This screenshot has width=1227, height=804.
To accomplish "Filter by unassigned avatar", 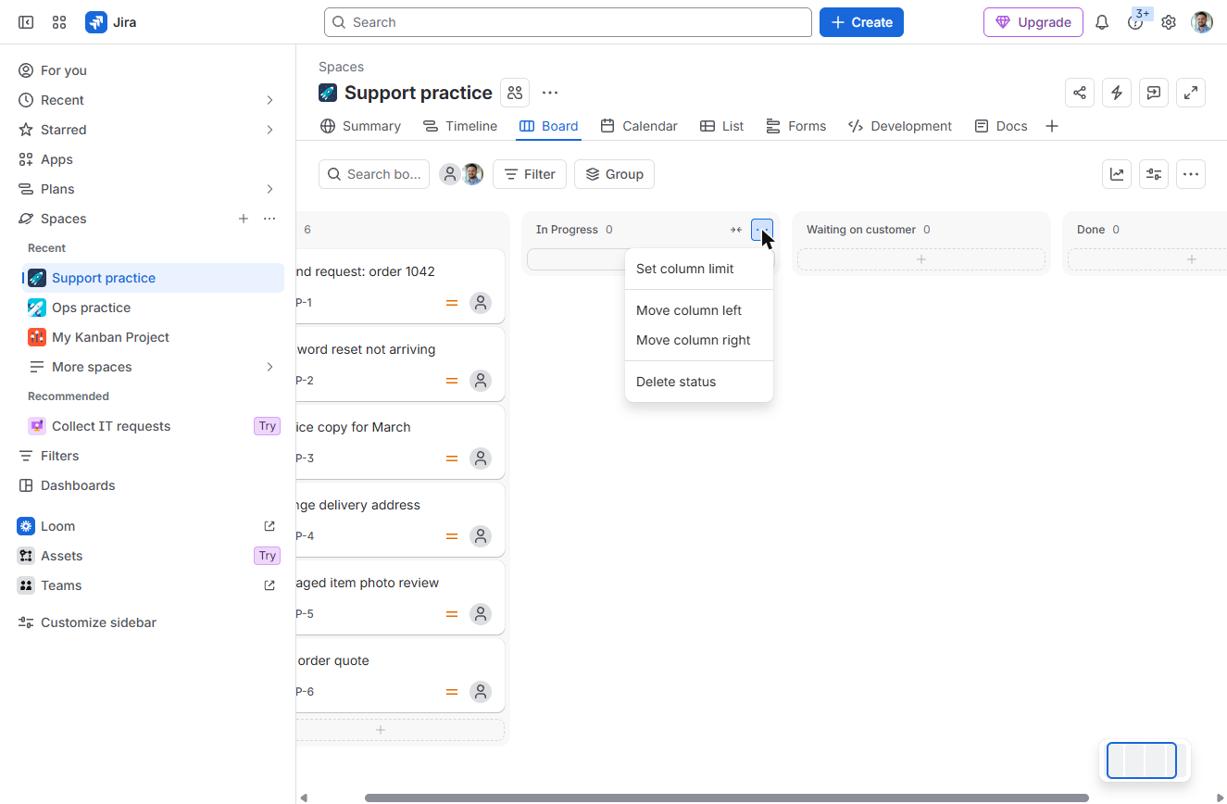I will tap(450, 174).
